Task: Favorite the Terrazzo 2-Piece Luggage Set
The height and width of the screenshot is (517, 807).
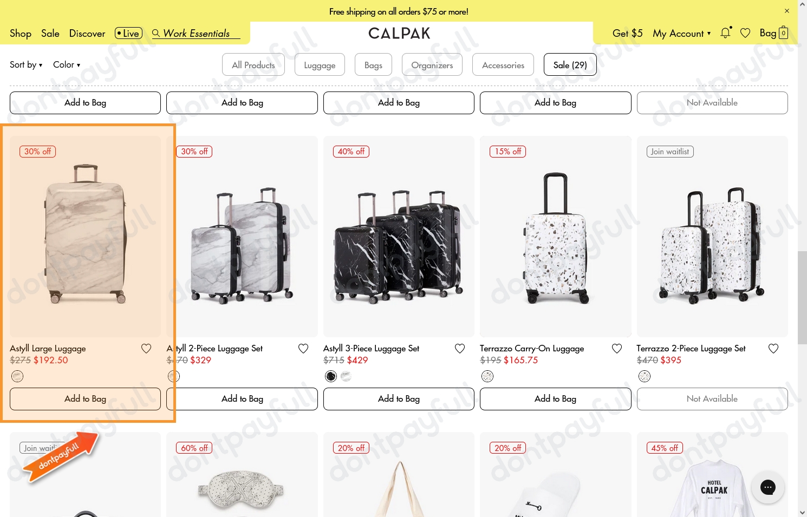Action: [x=773, y=348]
